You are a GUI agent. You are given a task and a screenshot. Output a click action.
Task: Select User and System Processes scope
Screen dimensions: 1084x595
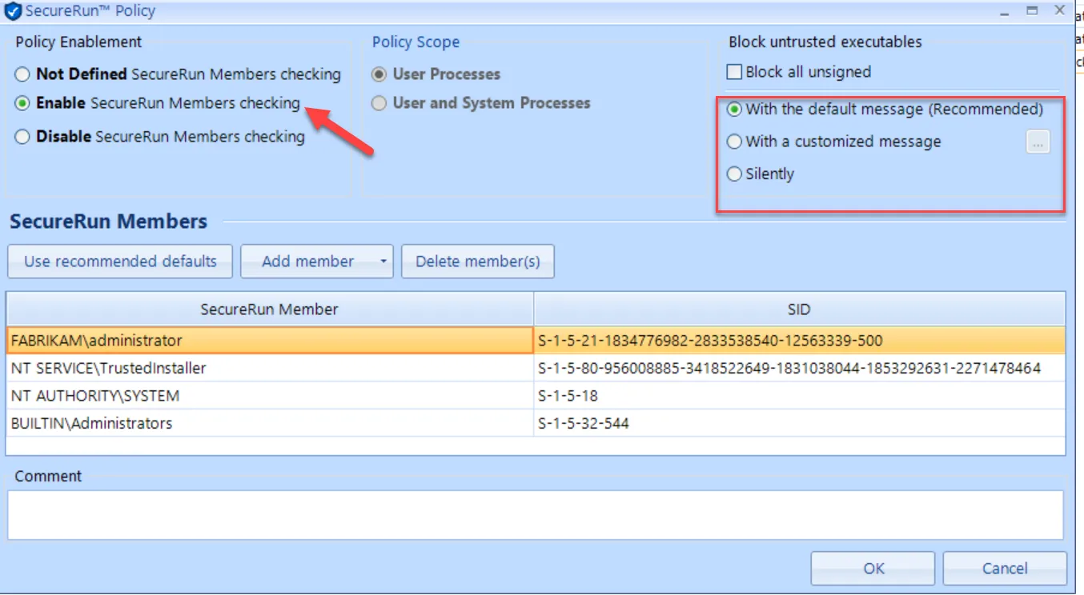click(379, 103)
